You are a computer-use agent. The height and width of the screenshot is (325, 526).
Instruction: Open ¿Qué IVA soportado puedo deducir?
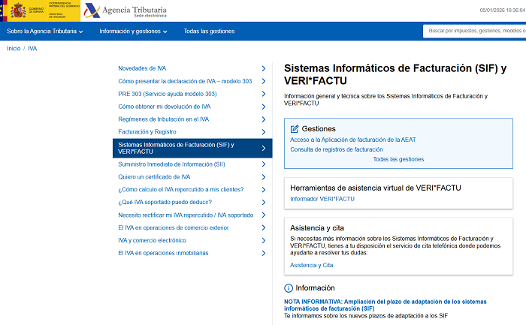coord(165,202)
